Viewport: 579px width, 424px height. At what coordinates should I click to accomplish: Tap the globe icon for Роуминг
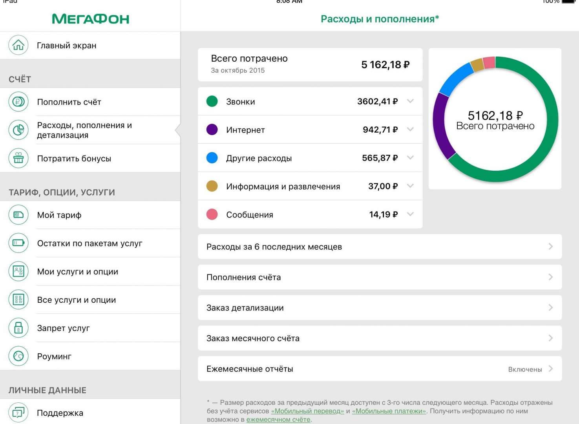18,356
